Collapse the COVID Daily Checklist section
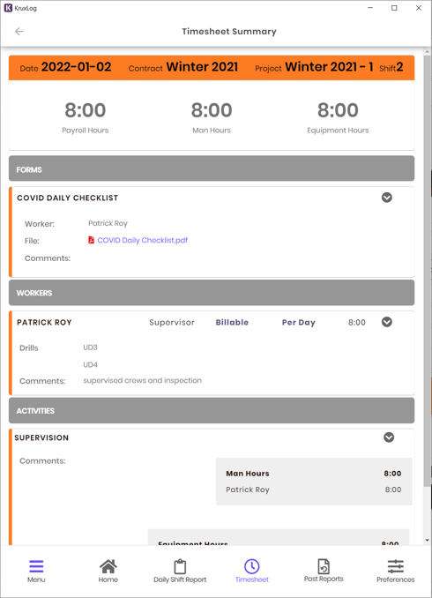432x598 pixels. (x=387, y=198)
